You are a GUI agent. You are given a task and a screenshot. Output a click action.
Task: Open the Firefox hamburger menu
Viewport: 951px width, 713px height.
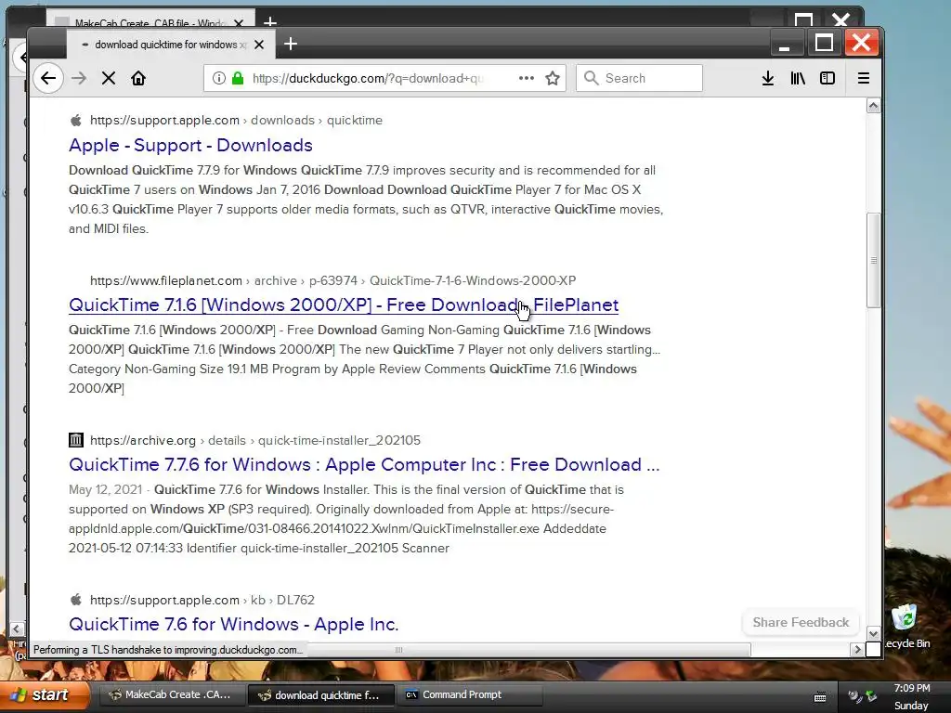pyautogui.click(x=864, y=78)
